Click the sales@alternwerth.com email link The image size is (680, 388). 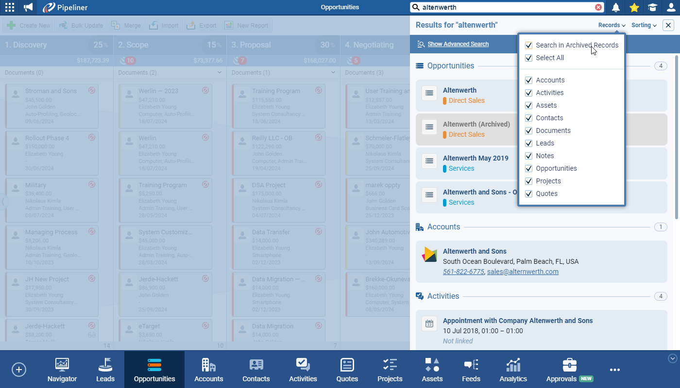[523, 272]
